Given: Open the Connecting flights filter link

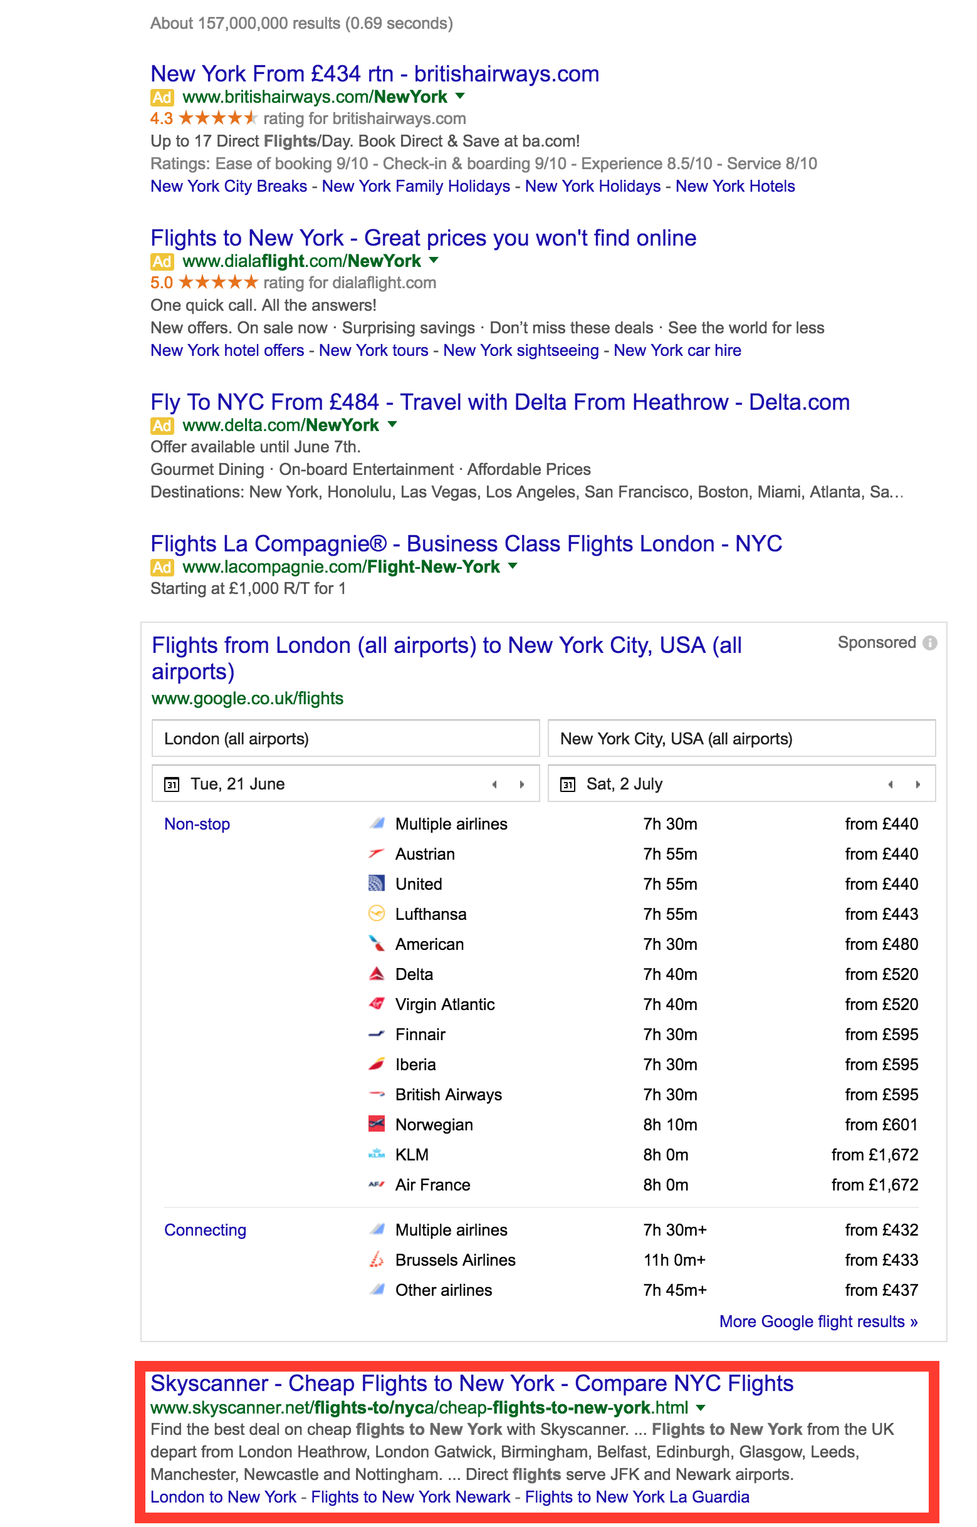Looking at the screenshot, I should tap(205, 1230).
